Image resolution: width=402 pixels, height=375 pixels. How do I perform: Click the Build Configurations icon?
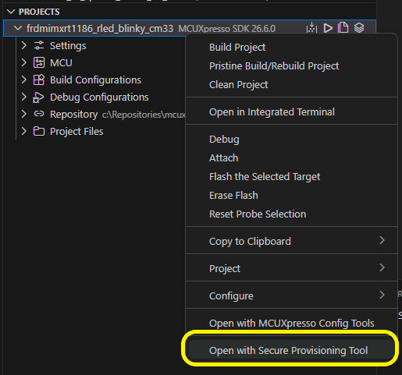click(x=39, y=80)
